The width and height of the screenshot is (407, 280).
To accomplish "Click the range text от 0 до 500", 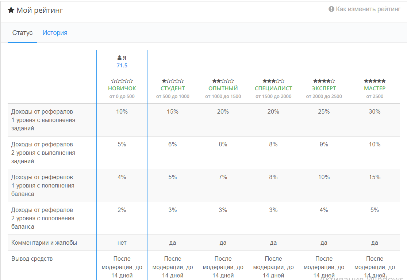I will (x=122, y=96).
